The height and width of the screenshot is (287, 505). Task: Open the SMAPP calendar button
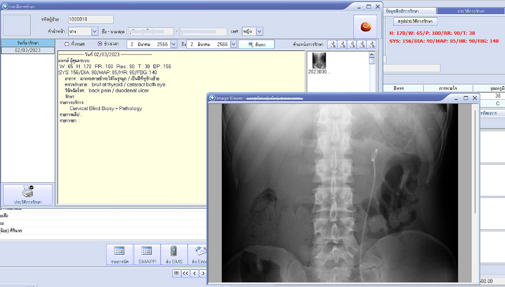[x=147, y=255]
